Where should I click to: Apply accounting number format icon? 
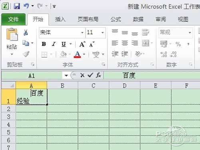tap(164, 44)
